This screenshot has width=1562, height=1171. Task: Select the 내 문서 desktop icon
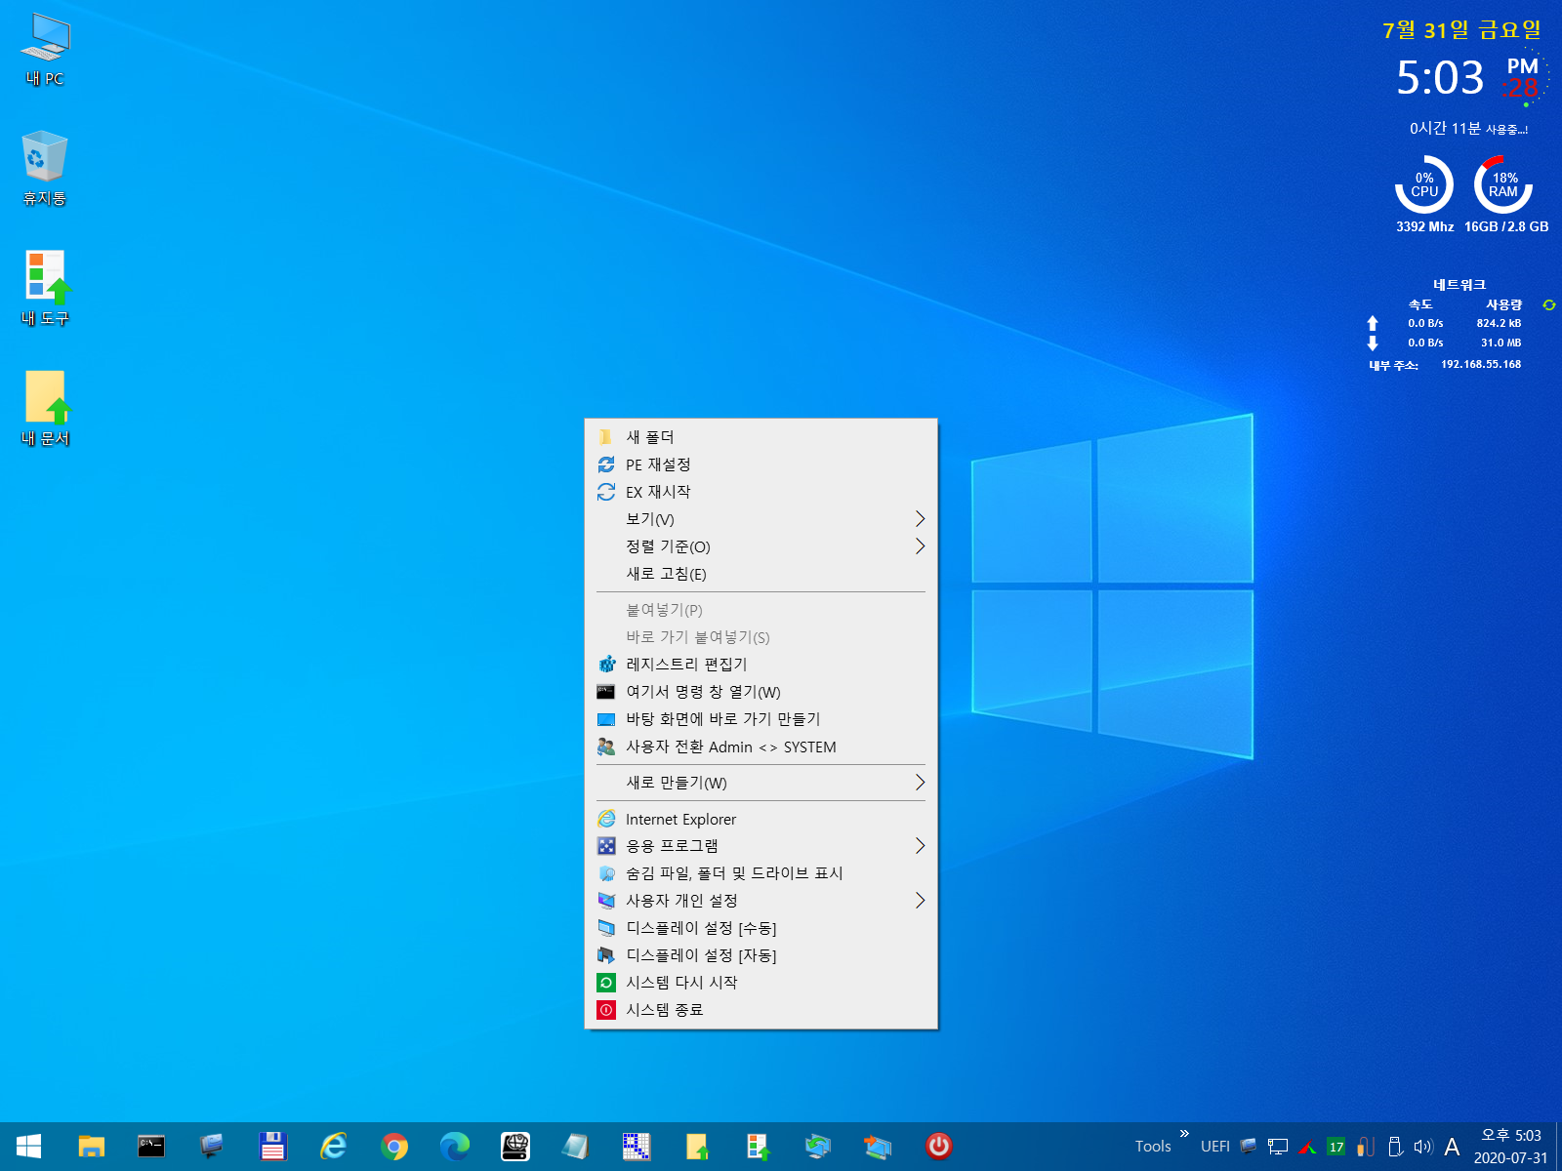pyautogui.click(x=45, y=409)
